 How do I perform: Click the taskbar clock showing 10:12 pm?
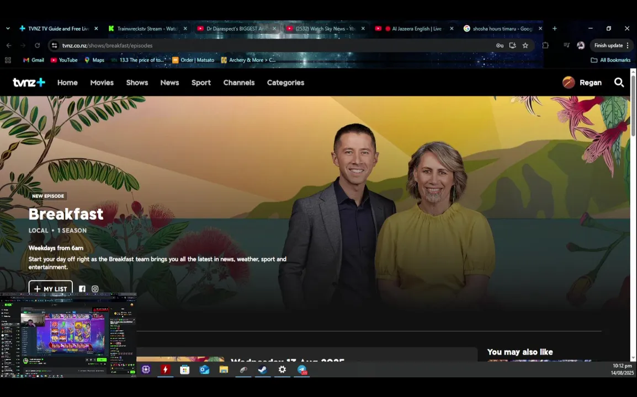point(622,369)
